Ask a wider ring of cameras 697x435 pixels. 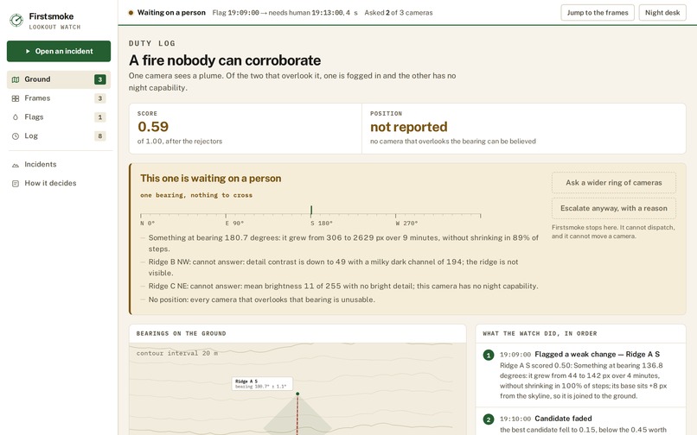click(x=613, y=182)
